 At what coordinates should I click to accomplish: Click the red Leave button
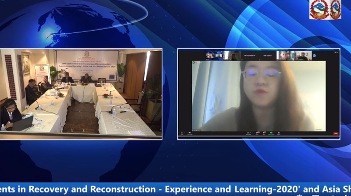(x=336, y=133)
